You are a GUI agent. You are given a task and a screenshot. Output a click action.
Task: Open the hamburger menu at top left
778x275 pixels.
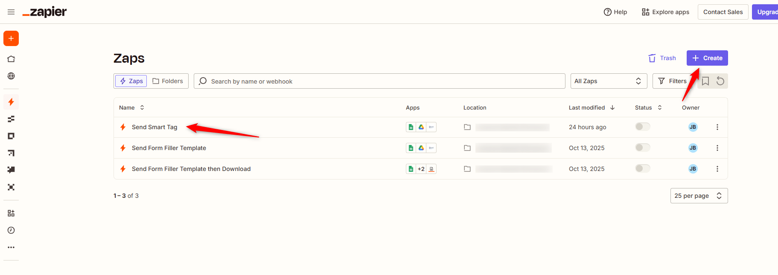(11, 12)
